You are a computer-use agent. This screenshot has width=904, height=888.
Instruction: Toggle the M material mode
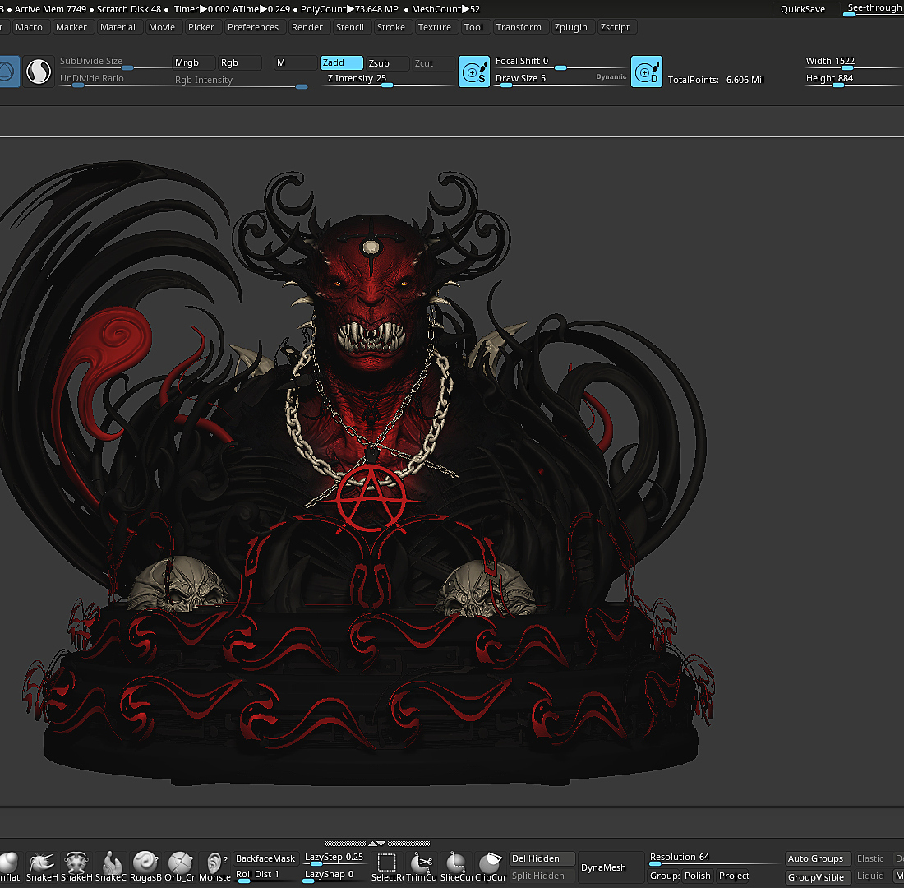click(x=295, y=62)
